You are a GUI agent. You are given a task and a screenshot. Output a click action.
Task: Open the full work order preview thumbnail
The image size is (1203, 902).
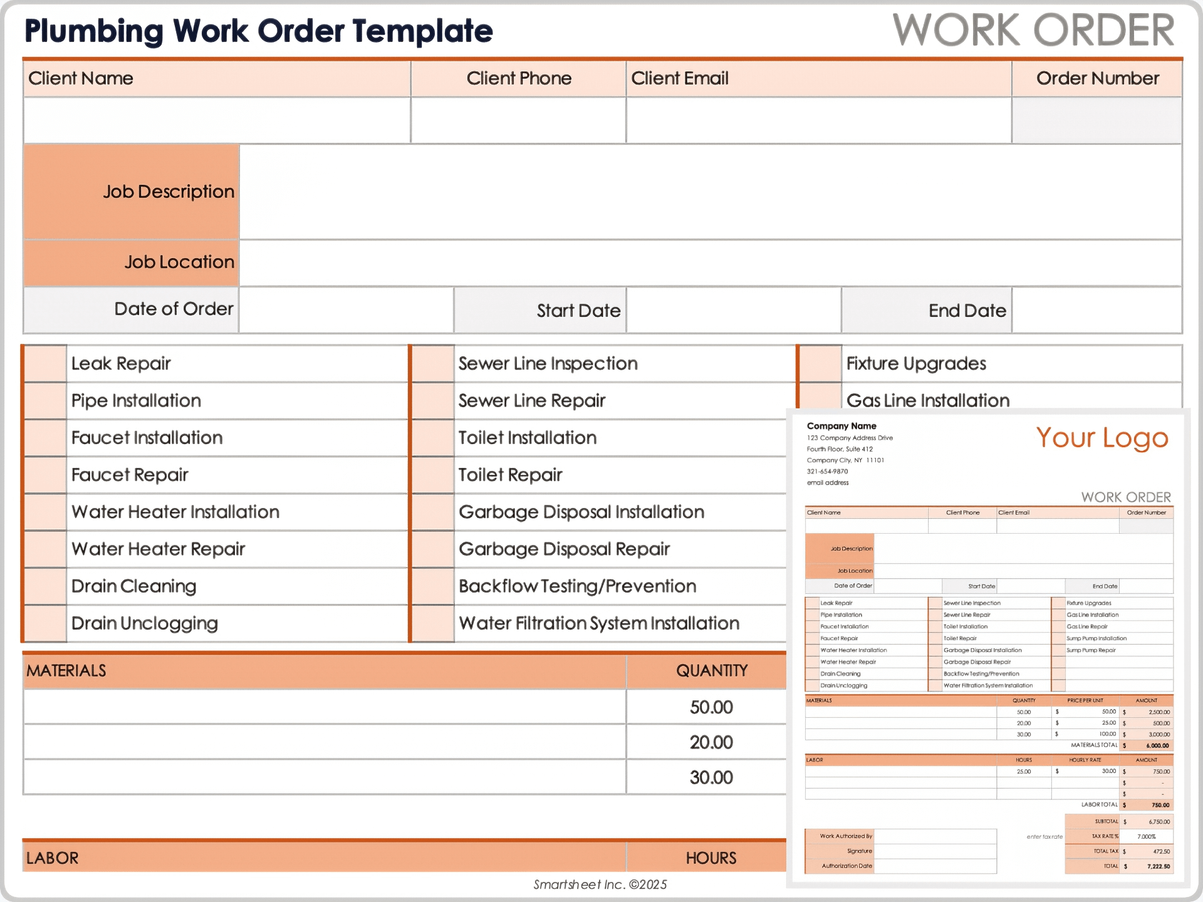coord(988,648)
